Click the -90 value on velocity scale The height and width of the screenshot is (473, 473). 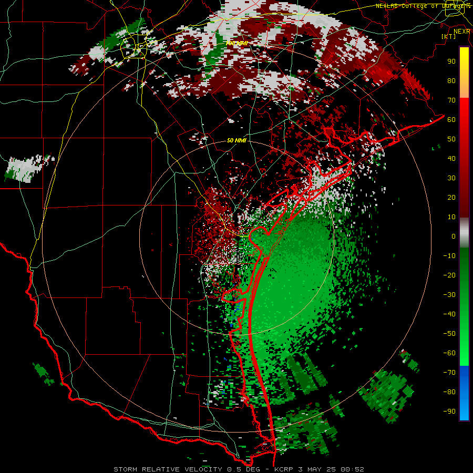449,412
